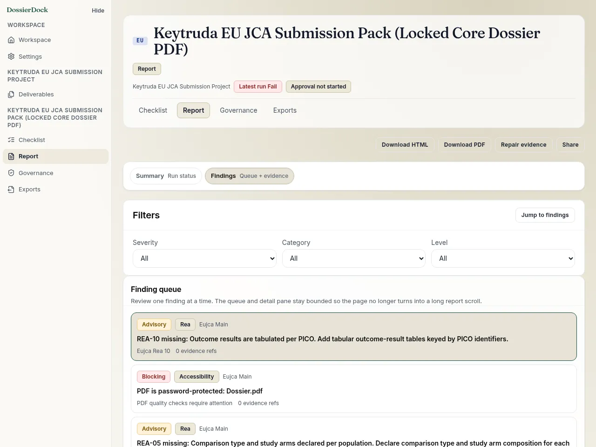Click the Checklist list icon in sidebar
The image size is (596, 447).
11,140
